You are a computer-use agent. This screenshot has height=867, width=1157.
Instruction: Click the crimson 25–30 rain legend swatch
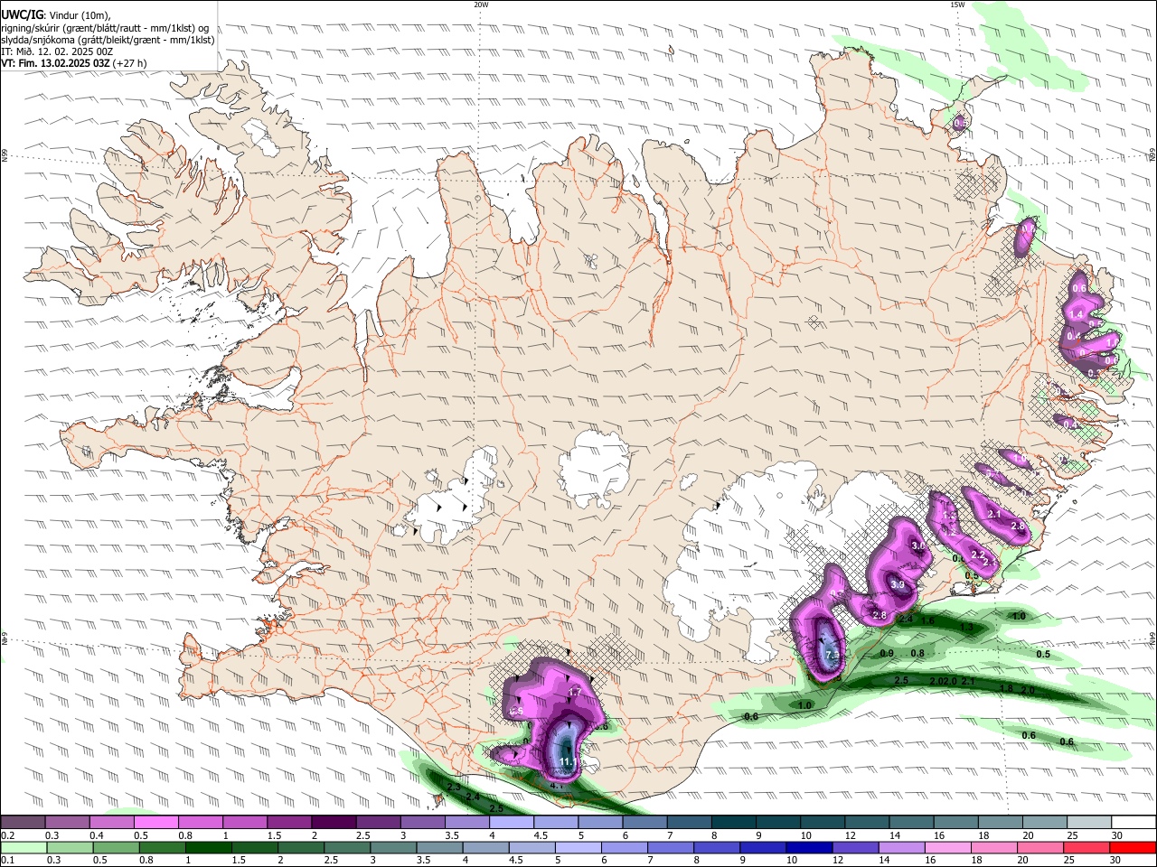click(x=1086, y=848)
